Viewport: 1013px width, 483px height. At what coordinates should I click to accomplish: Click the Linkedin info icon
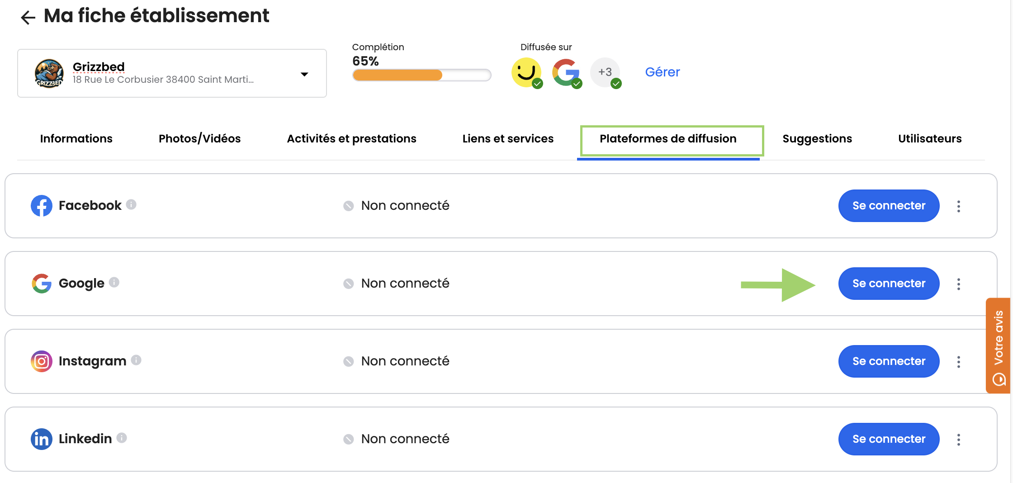(x=122, y=438)
